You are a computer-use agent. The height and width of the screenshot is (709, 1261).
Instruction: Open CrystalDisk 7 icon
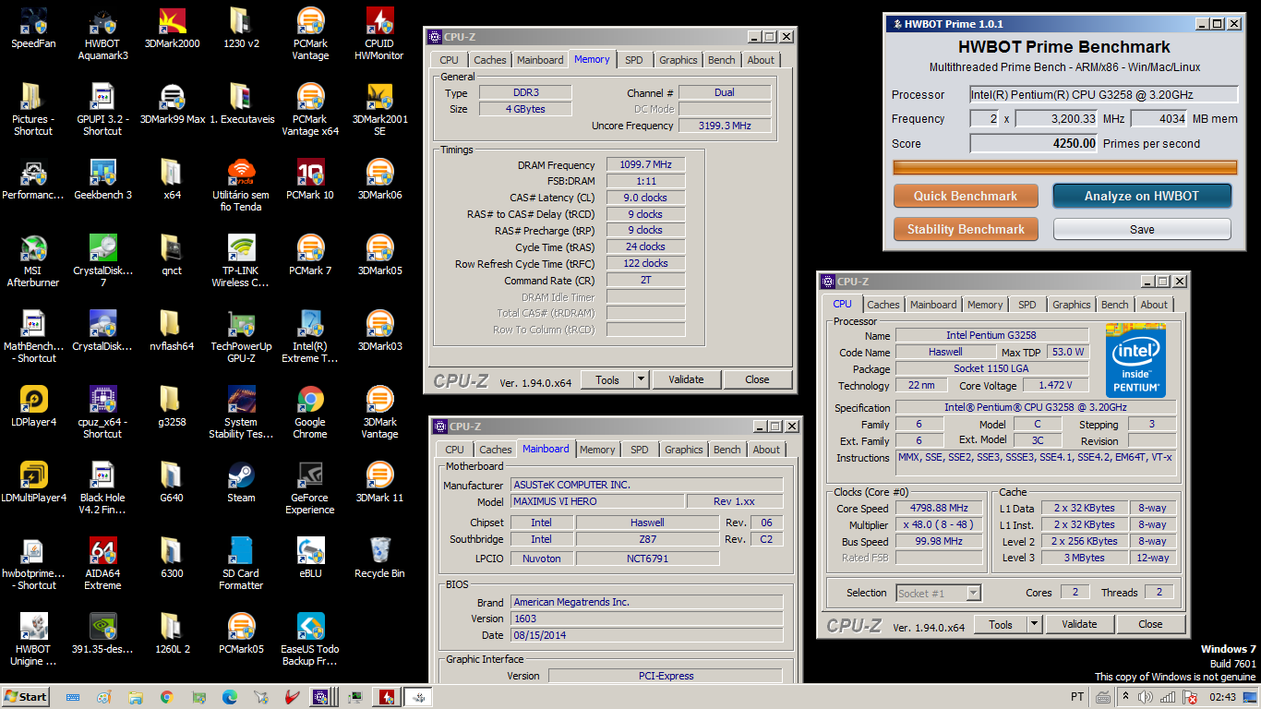(102, 260)
